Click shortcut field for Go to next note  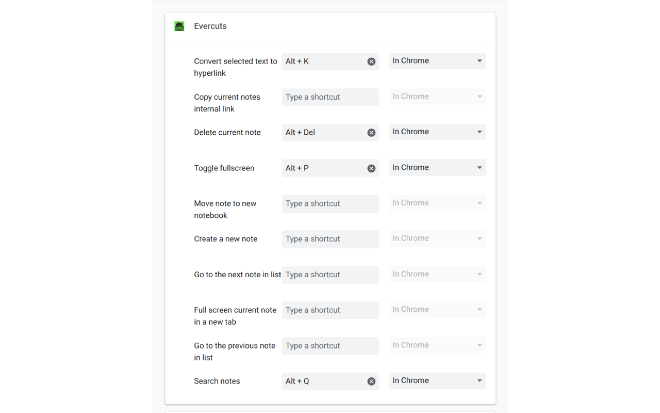[x=330, y=275]
